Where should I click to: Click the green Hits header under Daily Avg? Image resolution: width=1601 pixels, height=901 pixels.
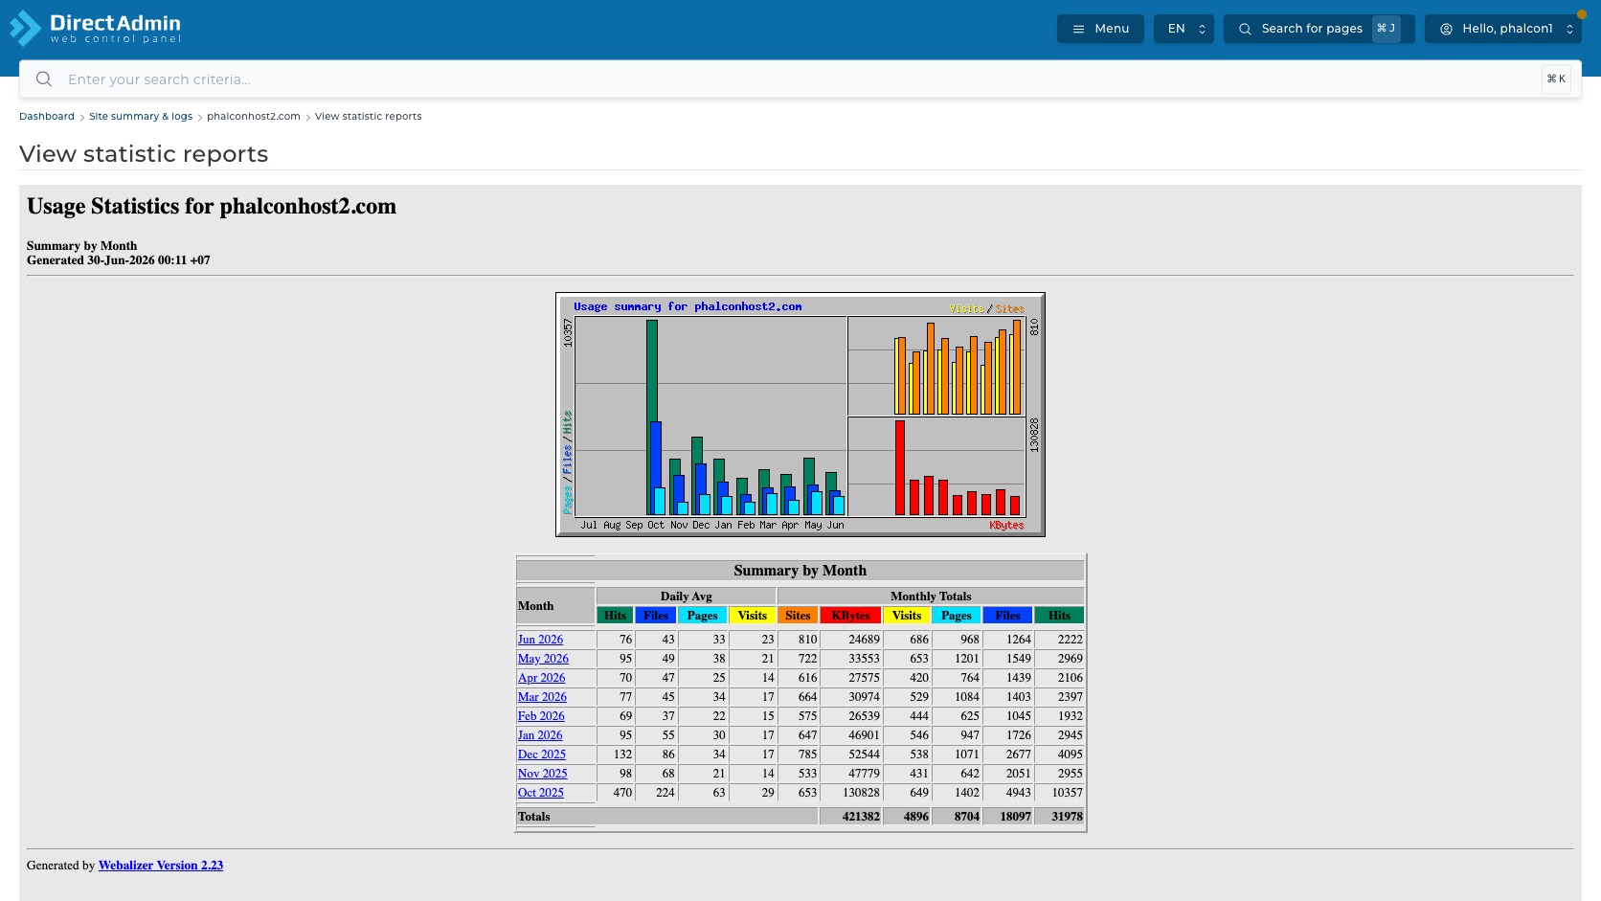pyautogui.click(x=615, y=616)
